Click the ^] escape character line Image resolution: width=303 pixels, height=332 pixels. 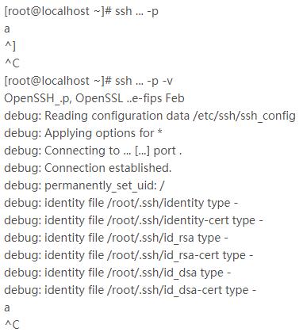pos(10,46)
